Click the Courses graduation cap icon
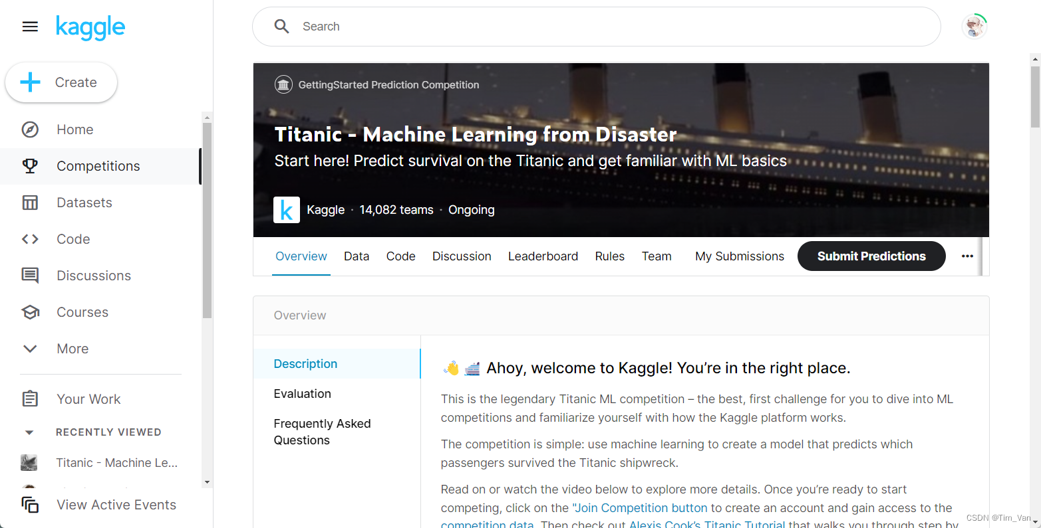The image size is (1041, 528). (30, 311)
